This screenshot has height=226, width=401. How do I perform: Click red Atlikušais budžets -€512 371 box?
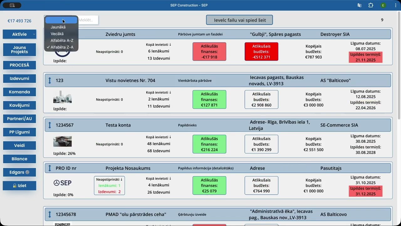[261, 51]
